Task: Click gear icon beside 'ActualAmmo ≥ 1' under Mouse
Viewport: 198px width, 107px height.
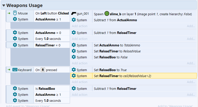Action: tap(15, 19)
